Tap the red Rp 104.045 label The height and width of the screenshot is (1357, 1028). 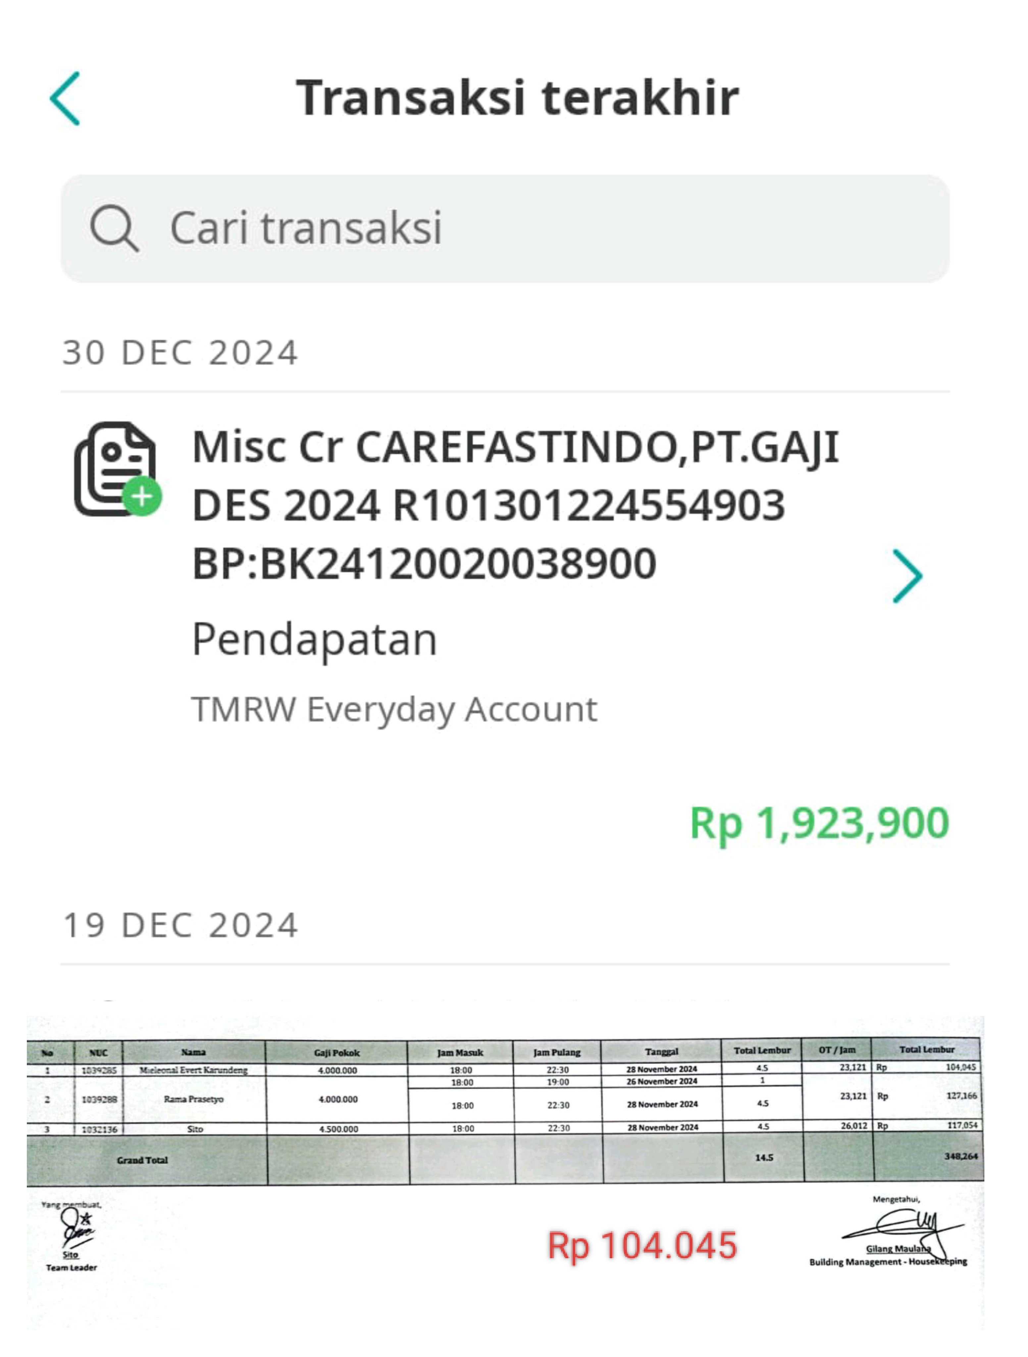coord(642,1245)
